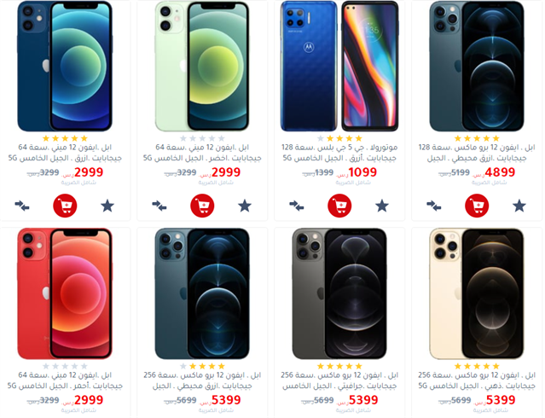Favorite the 4899 iPhone 12 Pro Max star icon
The height and width of the screenshot is (418, 545).
coord(519,206)
